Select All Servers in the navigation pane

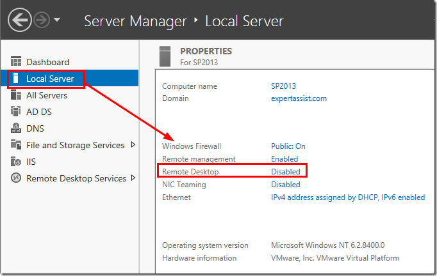coord(47,95)
